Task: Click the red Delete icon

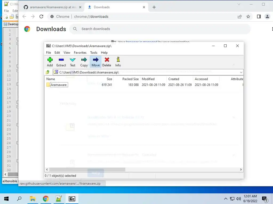Action: [x=107, y=62]
